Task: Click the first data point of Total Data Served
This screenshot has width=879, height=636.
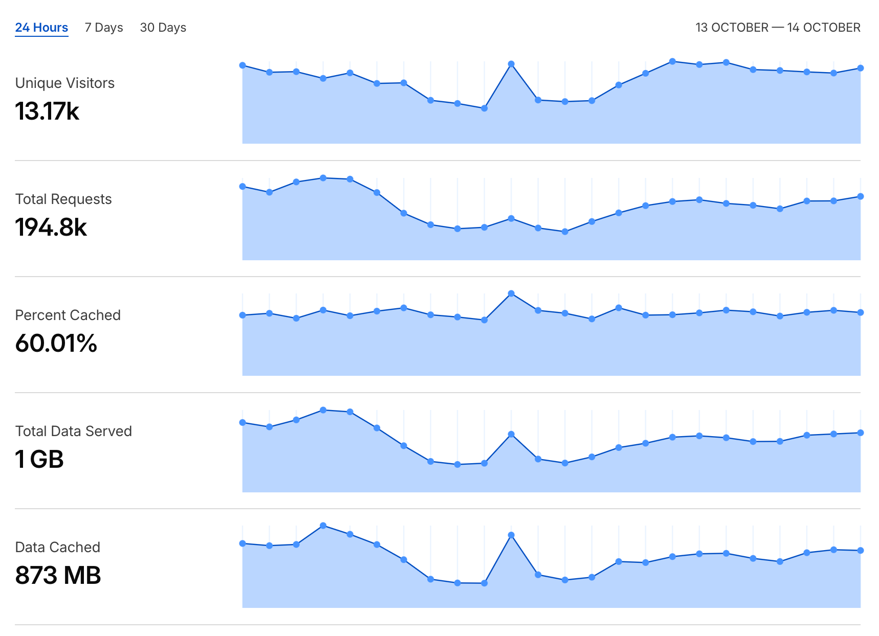Action: coord(243,422)
